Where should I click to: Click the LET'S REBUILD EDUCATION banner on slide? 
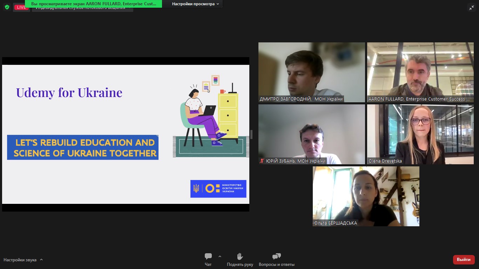[83, 147]
